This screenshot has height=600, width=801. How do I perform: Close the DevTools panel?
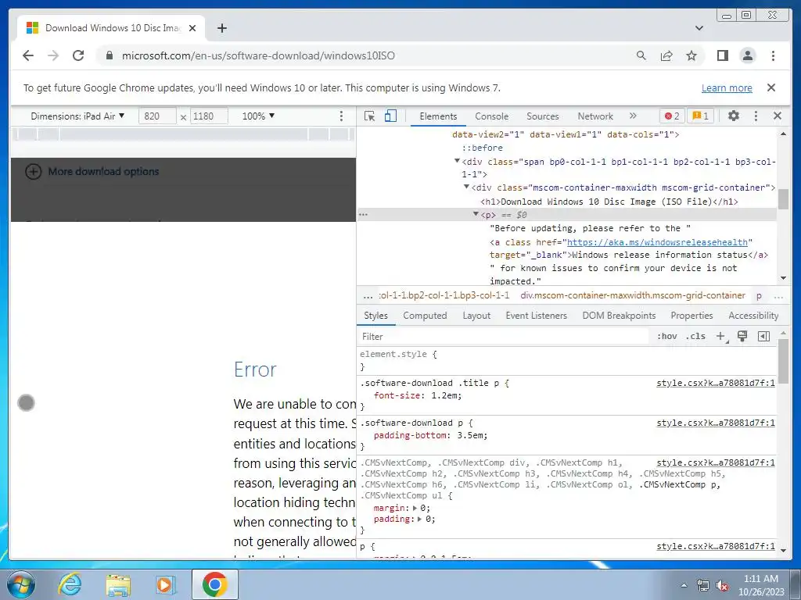778,116
